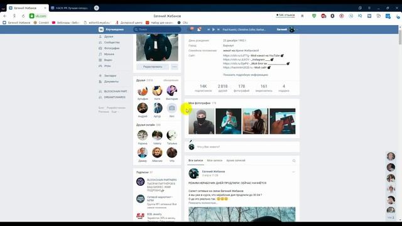402x226 pixels.
Task: Click Показать полностью in the post
Action: point(202,203)
